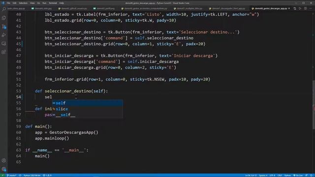Click line number 59 in the gutter

[19, 126]
